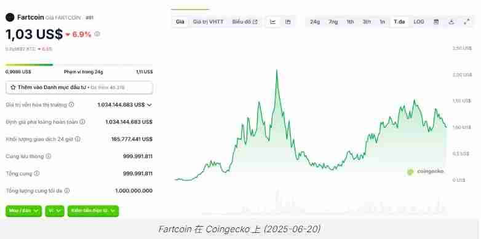Image resolution: width=481 pixels, height=239 pixels.
Task: Click the Fartcoin black logo icon
Action: pos(10,17)
